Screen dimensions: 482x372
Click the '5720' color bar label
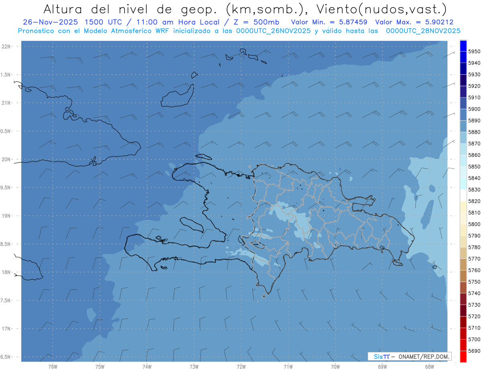click(x=474, y=316)
